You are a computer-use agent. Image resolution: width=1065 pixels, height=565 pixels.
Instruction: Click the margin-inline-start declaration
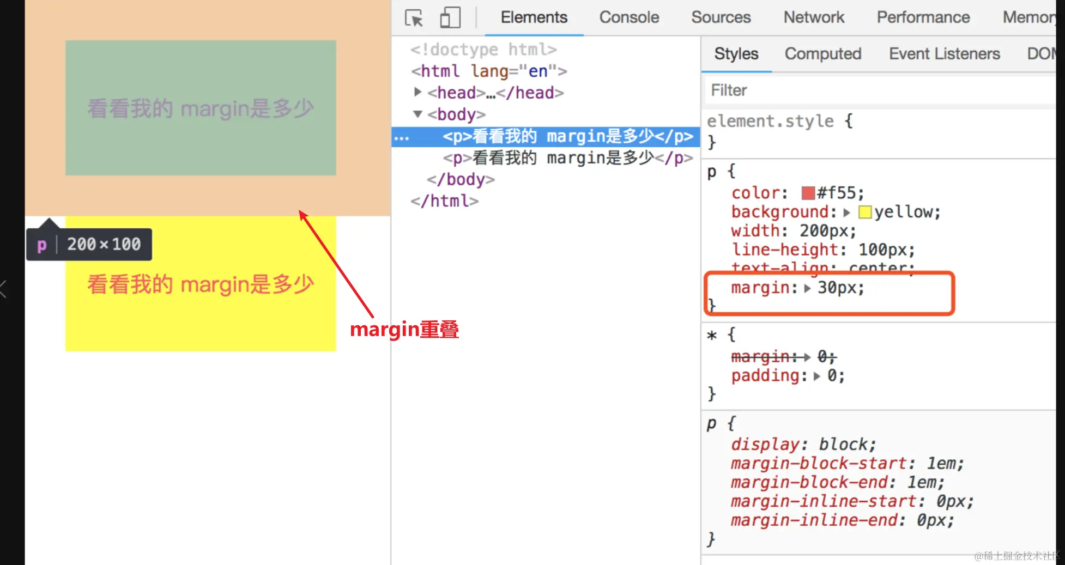(852, 501)
